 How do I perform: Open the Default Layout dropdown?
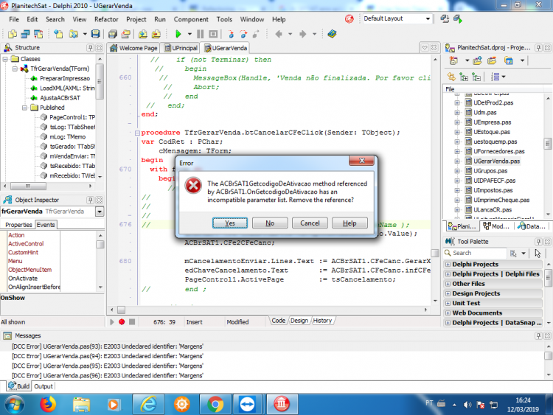[428, 18]
